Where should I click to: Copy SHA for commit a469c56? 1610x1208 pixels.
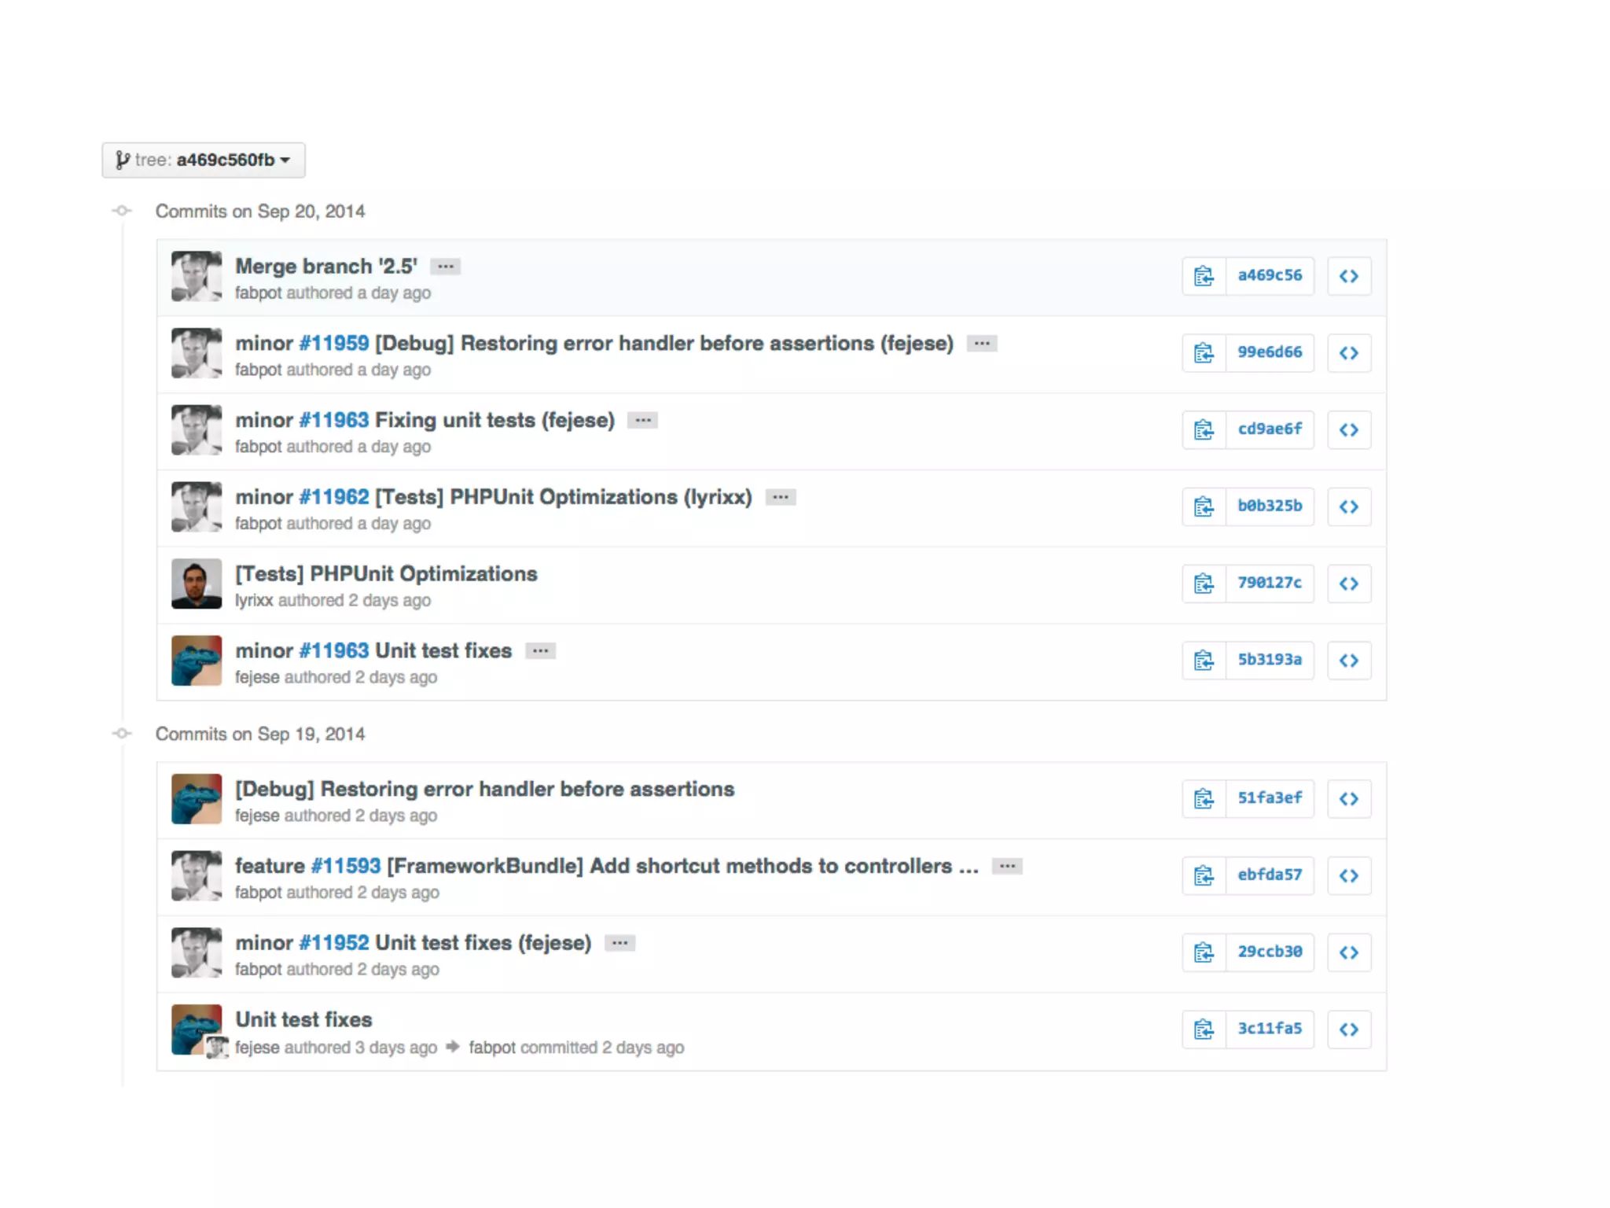1204,276
